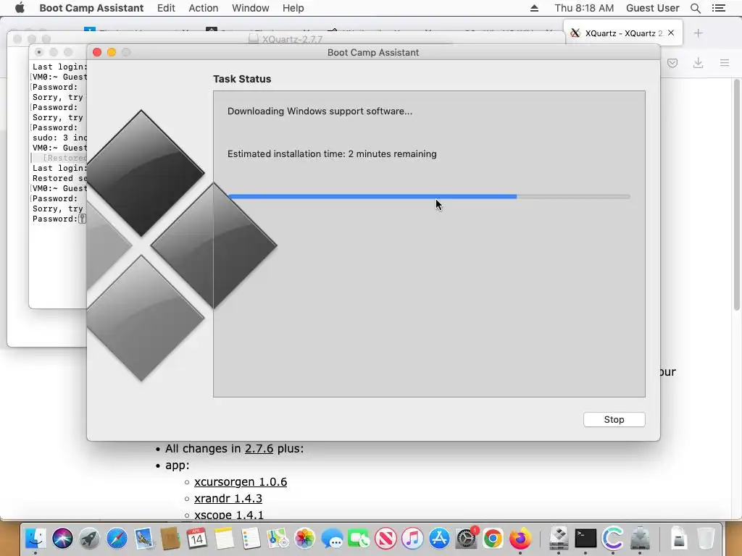Open Finder from the Dock

click(x=36, y=539)
